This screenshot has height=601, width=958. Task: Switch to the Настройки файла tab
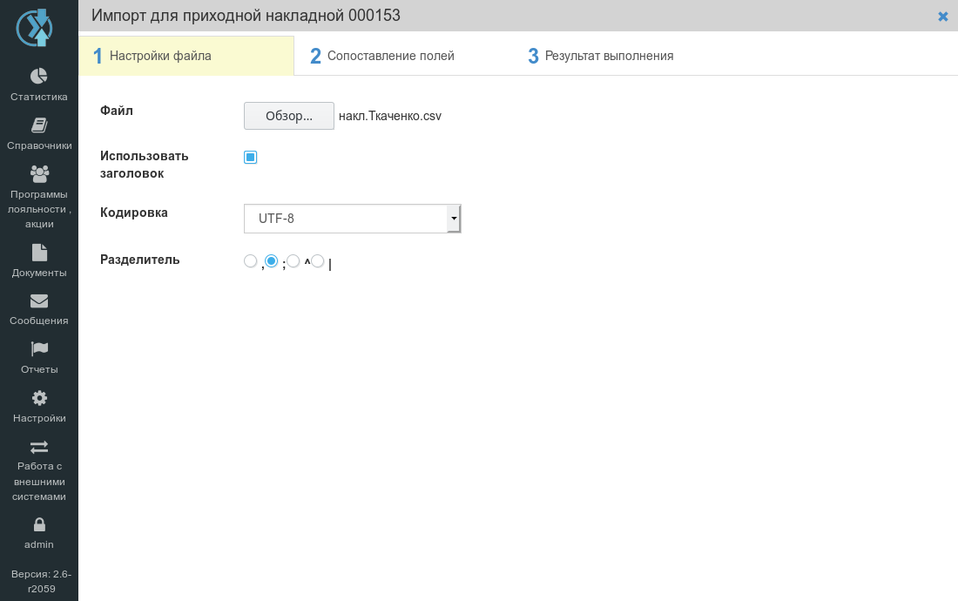[186, 57]
